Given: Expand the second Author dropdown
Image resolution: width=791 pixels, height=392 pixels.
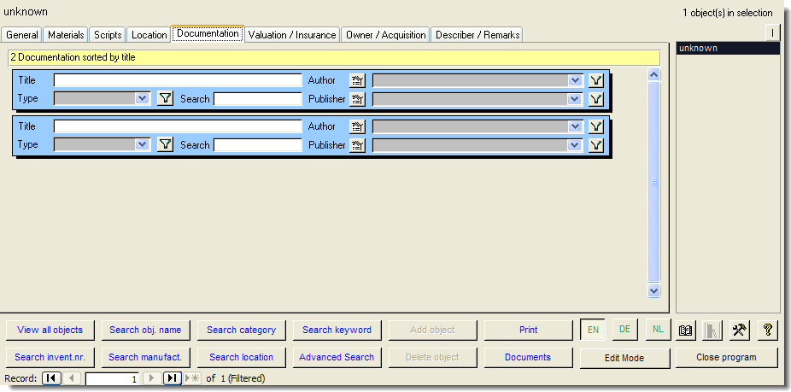Looking at the screenshot, I should click(x=575, y=126).
